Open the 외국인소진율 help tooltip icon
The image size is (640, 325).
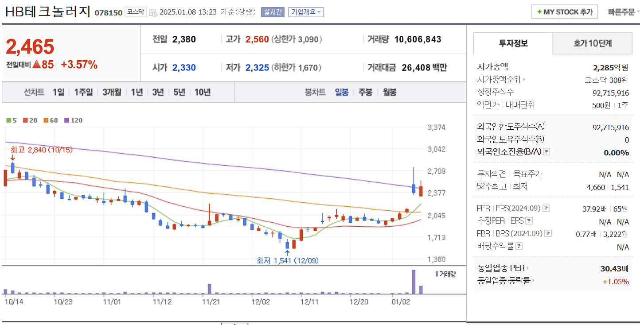[546, 152]
